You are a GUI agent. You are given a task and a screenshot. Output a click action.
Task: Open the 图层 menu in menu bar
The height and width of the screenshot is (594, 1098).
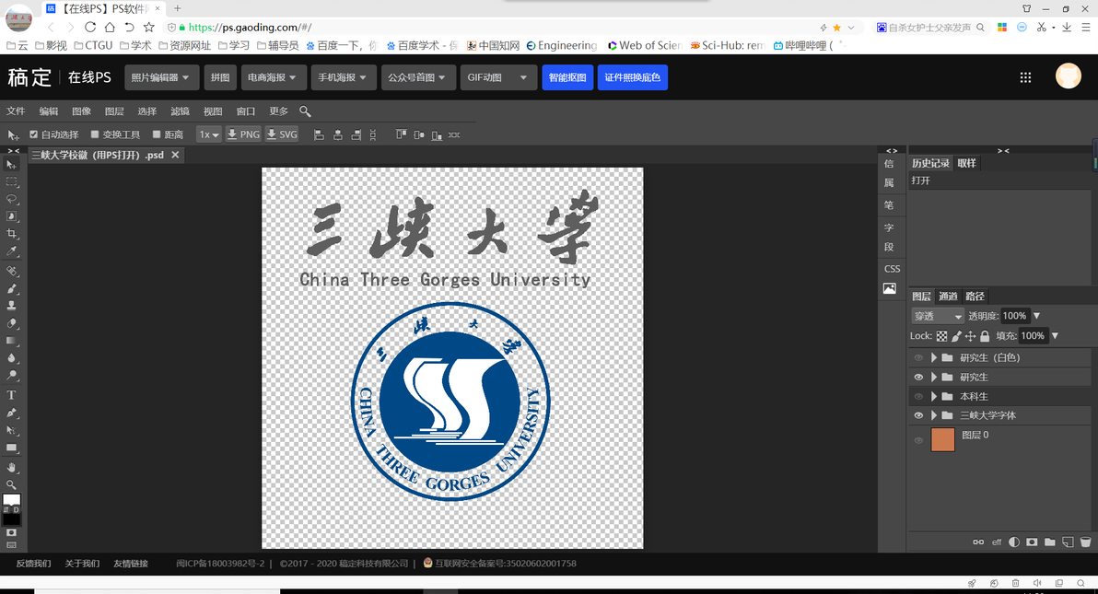point(114,111)
